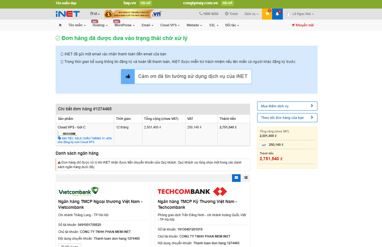The image size is (382, 247).
Task: Click the bap.vn domain text
Action: pyautogui.click(x=130, y=3)
